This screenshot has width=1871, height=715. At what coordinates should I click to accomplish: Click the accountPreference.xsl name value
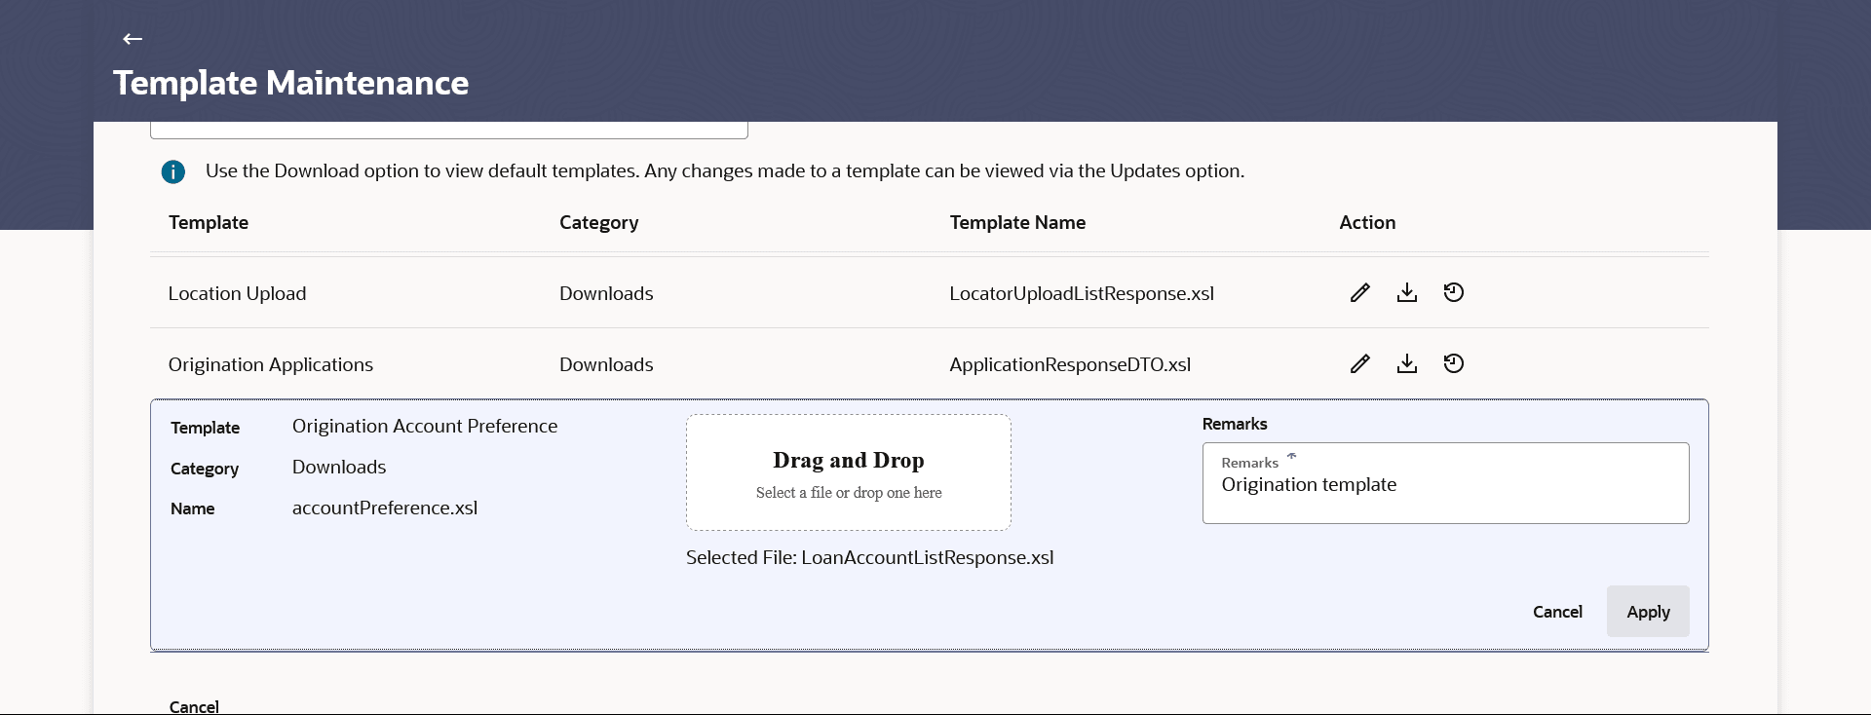point(385,508)
